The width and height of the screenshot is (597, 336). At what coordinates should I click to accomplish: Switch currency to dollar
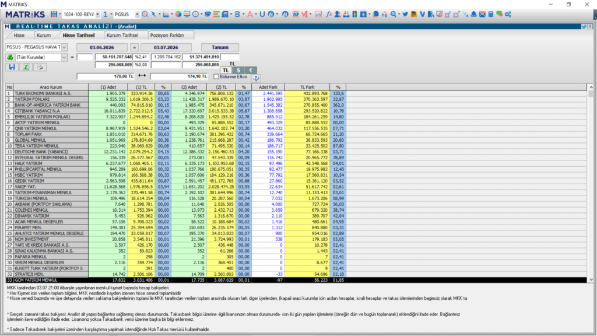click(238, 70)
